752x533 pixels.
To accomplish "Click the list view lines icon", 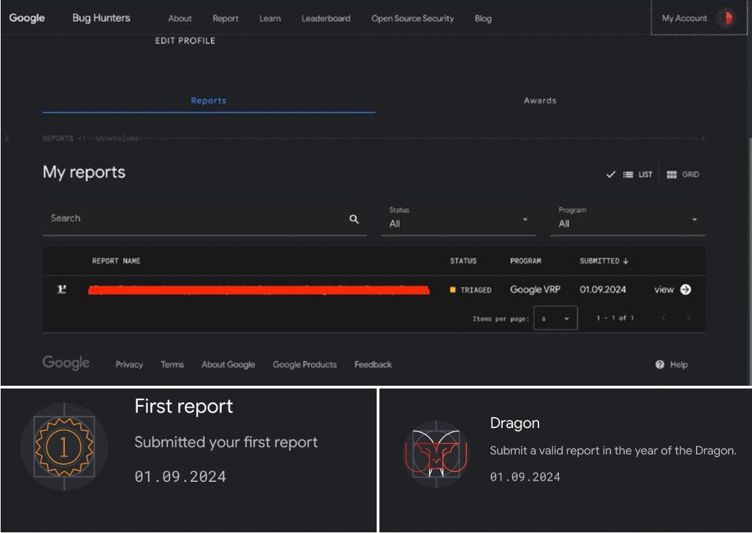I will [x=628, y=174].
